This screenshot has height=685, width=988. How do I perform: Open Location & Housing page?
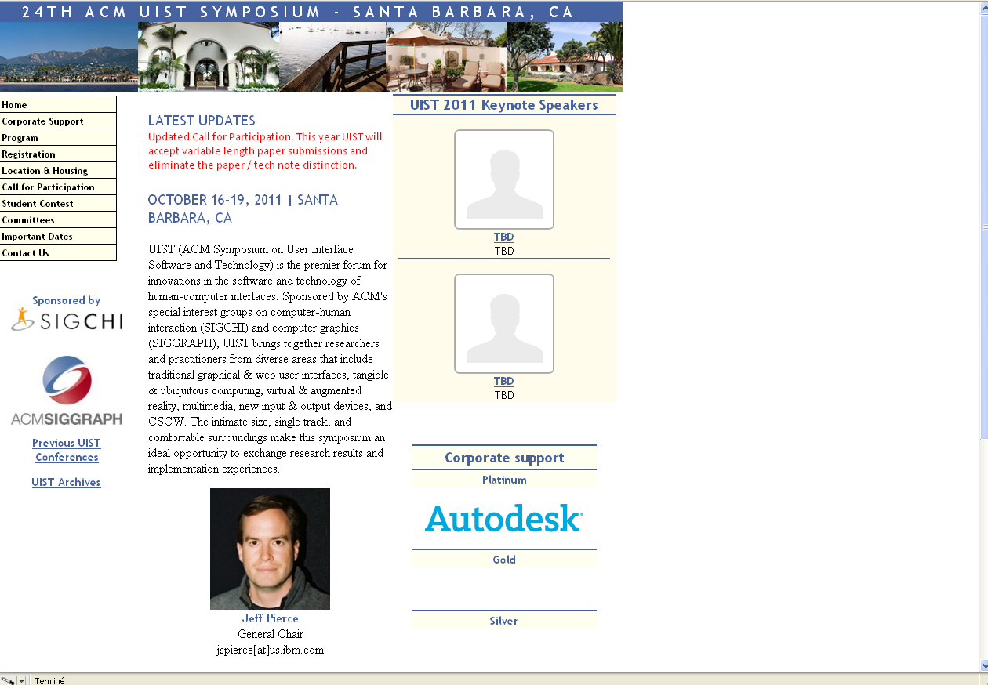point(58,170)
